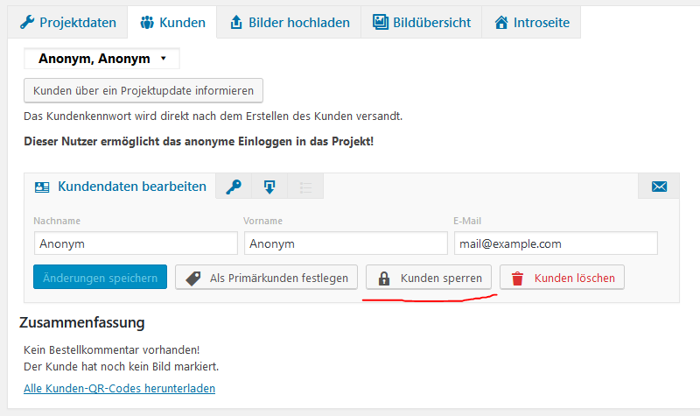Switch to the Projektdaten tab
The image size is (700, 416).
point(67,22)
